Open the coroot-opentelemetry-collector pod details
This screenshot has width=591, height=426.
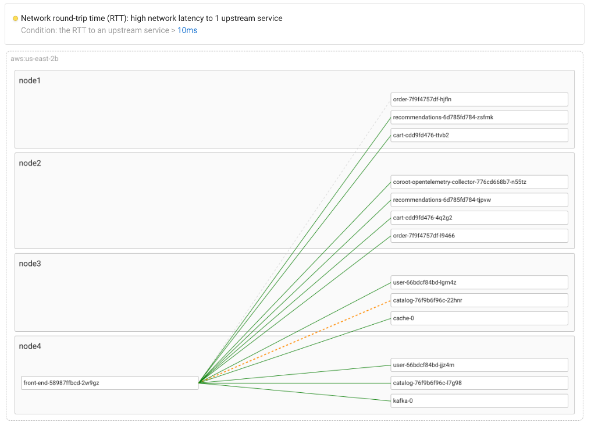(x=479, y=182)
